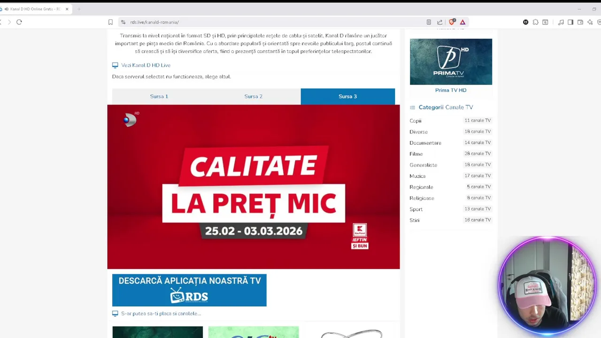Open the Generaliste category

click(423, 165)
